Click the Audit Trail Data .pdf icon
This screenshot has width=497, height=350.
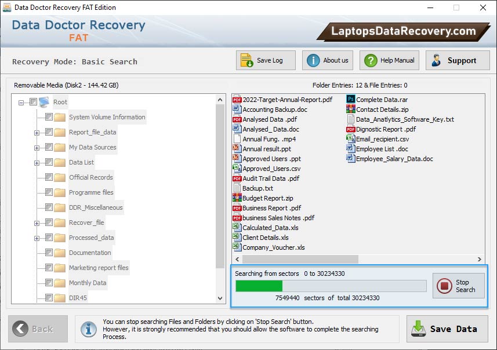pos(237,178)
